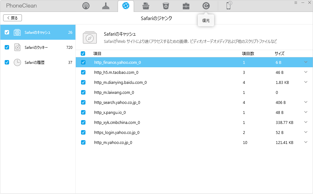Click the サイズ column header
This screenshot has width=313, height=194.
coord(280,54)
